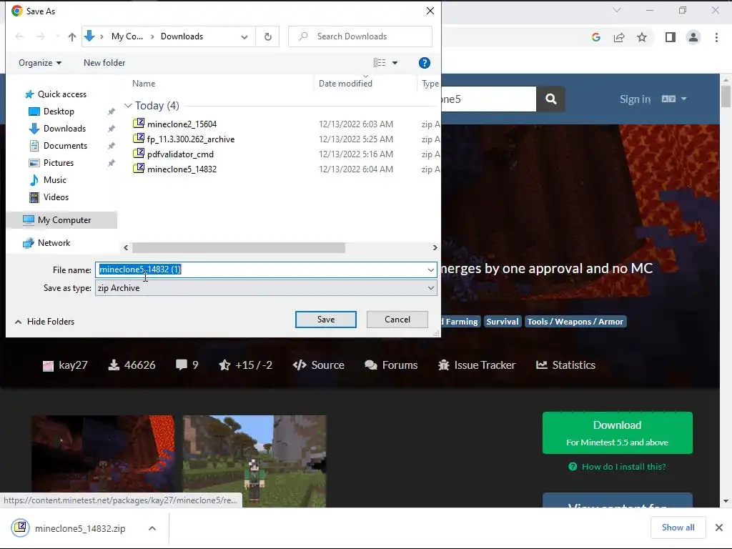This screenshot has width=732, height=549.
Task: Open mineclone5_14832.zip download options chevron
Action: coord(152,528)
